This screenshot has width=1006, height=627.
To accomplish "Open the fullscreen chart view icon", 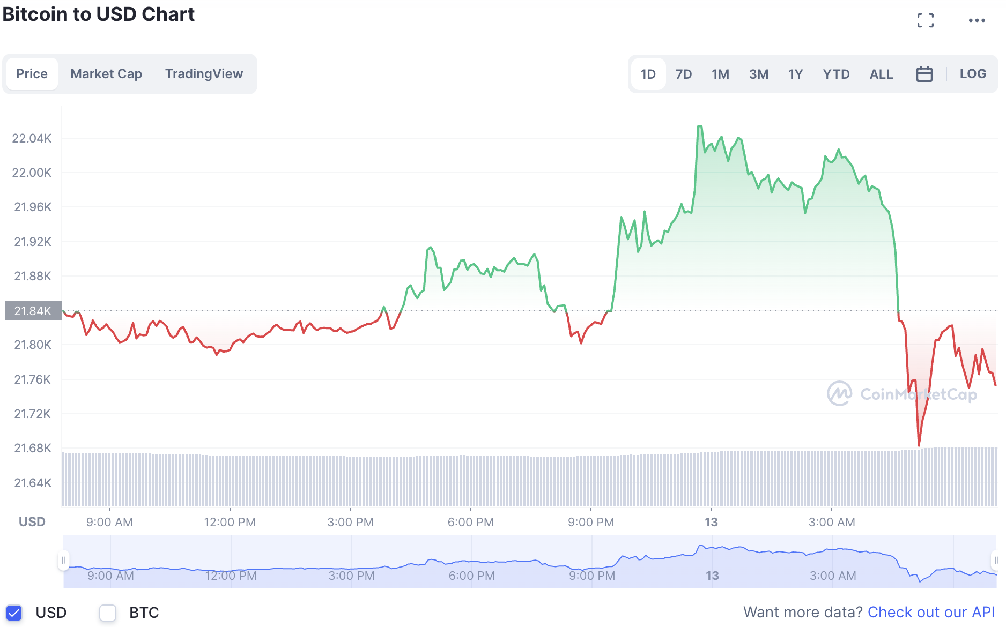I will tap(925, 20).
